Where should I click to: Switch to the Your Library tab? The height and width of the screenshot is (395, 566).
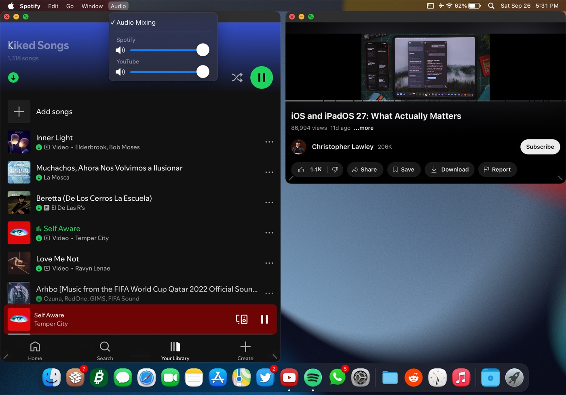[175, 351]
